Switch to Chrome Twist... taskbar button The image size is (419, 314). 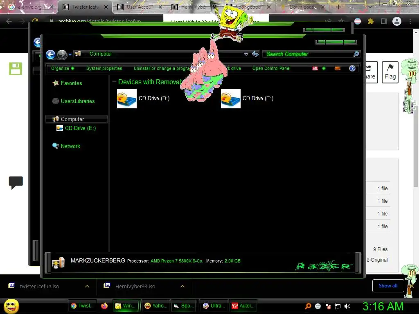[82, 306]
